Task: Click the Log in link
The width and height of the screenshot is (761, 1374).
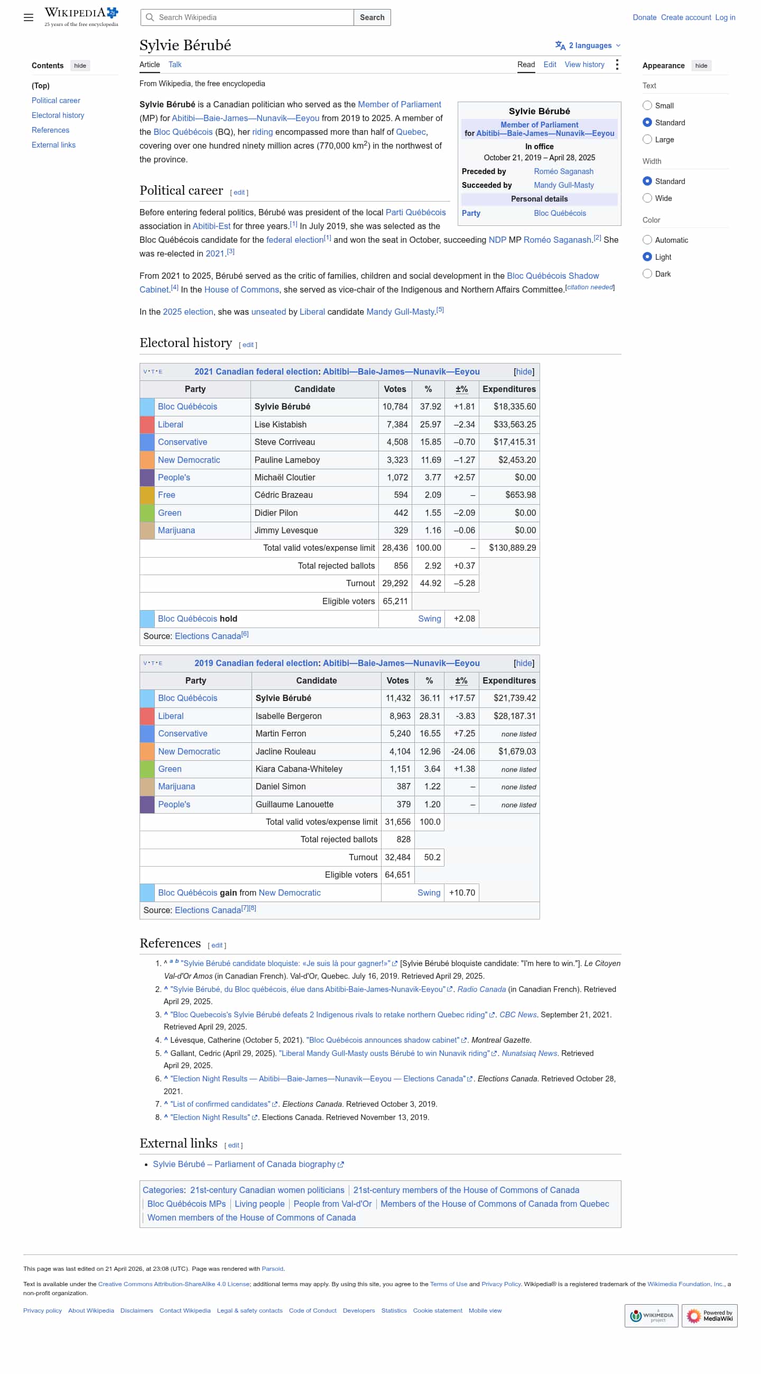Action: click(x=725, y=17)
